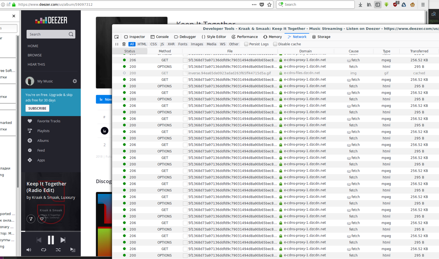439x259 pixels.
Task: Select the All network filter
Action: tap(132, 44)
